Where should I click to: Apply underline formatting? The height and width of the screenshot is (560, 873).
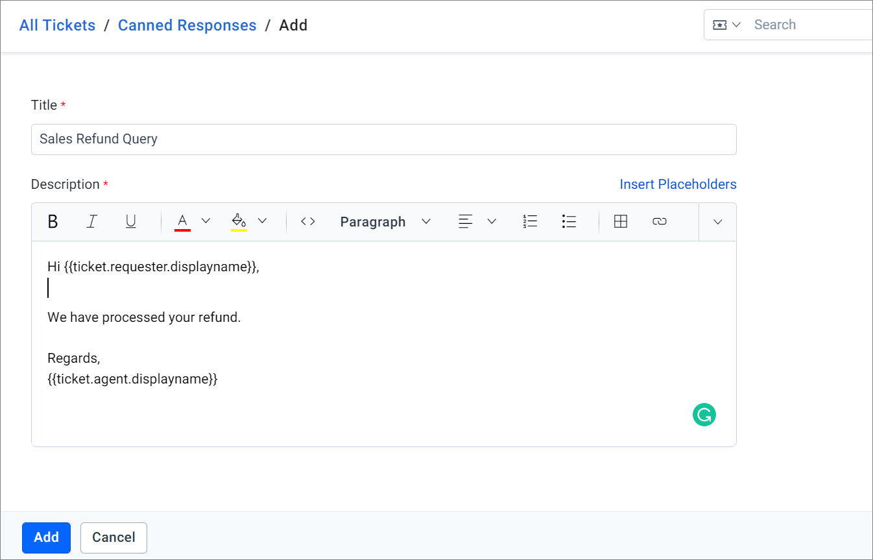130,222
